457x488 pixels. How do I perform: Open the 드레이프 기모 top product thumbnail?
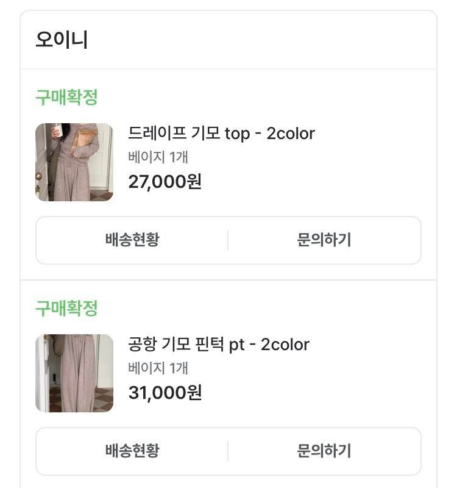pos(74,162)
